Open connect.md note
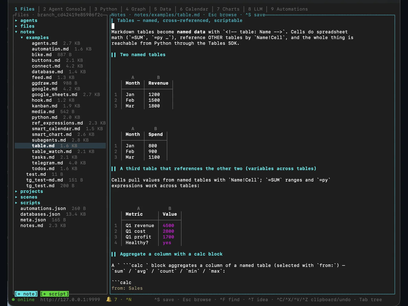Viewport: 408px width, 306px height. [46, 66]
